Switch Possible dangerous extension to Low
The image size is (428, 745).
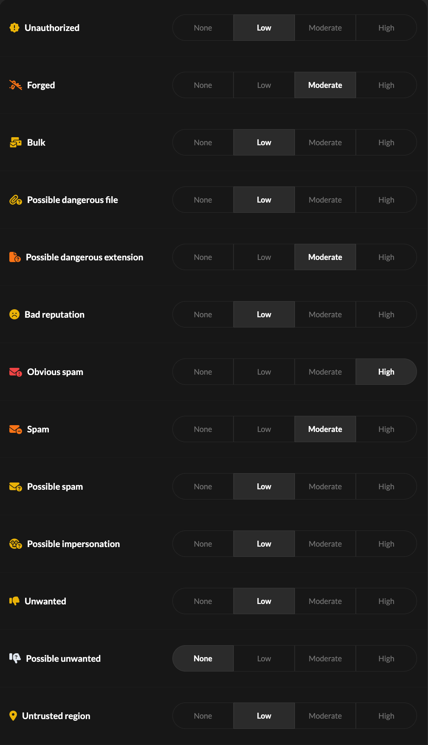(264, 257)
